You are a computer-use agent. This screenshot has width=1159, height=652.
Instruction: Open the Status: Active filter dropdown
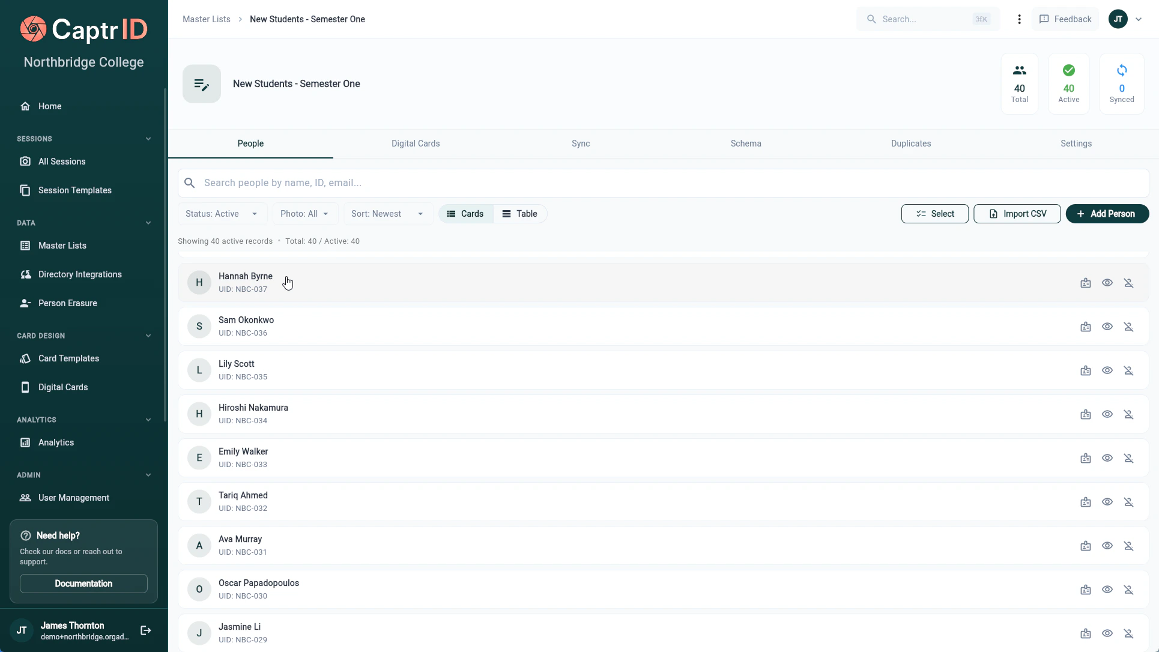222,214
